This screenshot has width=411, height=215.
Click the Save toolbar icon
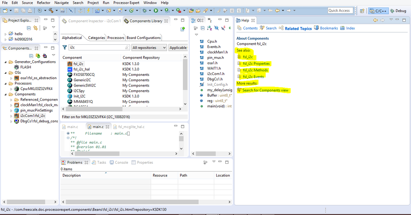16,10
